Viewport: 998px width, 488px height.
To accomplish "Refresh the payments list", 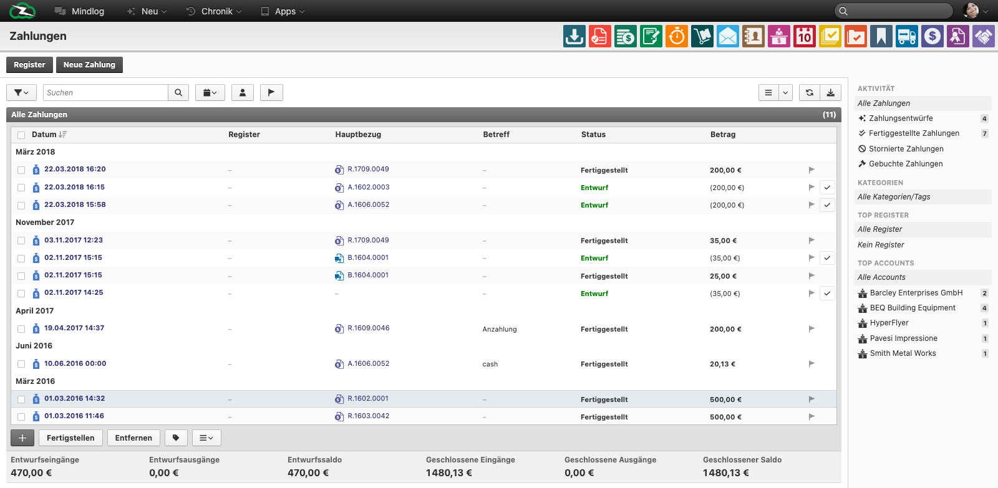I will point(810,92).
